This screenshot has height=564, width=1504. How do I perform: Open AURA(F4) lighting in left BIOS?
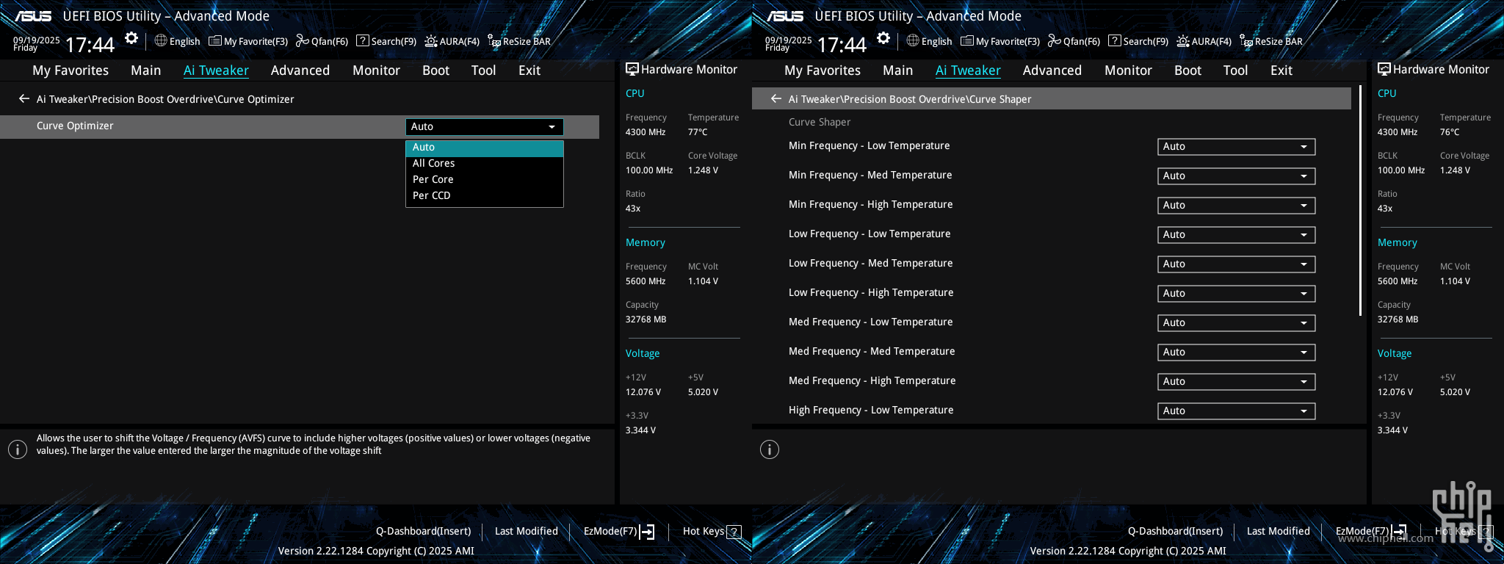click(x=452, y=41)
